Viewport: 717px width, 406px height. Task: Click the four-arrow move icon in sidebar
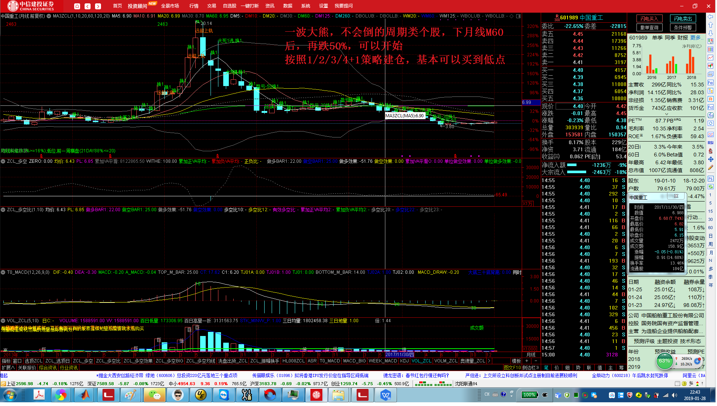click(711, 159)
